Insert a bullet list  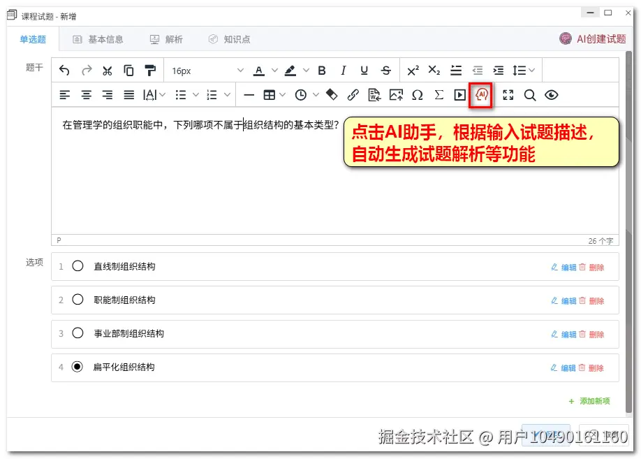[x=180, y=95]
